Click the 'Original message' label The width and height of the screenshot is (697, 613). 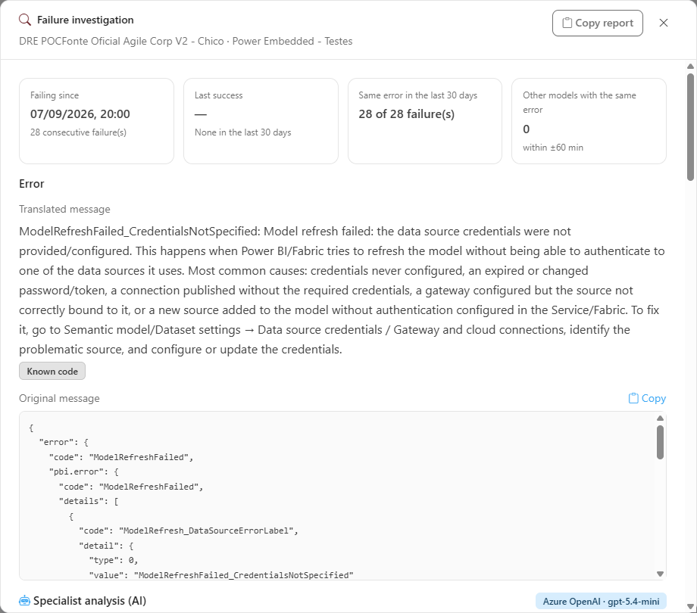[59, 398]
